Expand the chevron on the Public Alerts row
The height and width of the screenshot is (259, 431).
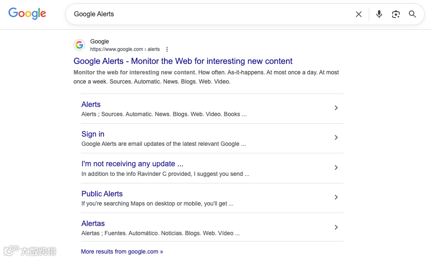pos(336,197)
